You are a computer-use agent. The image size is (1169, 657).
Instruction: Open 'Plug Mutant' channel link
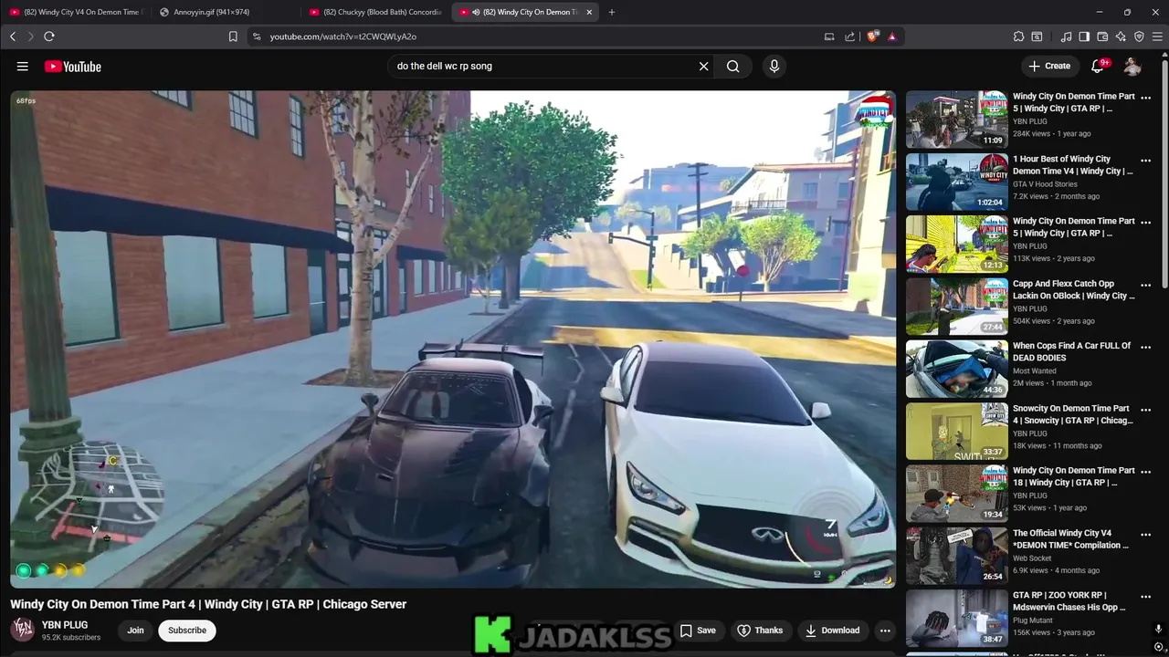[x=1033, y=620]
